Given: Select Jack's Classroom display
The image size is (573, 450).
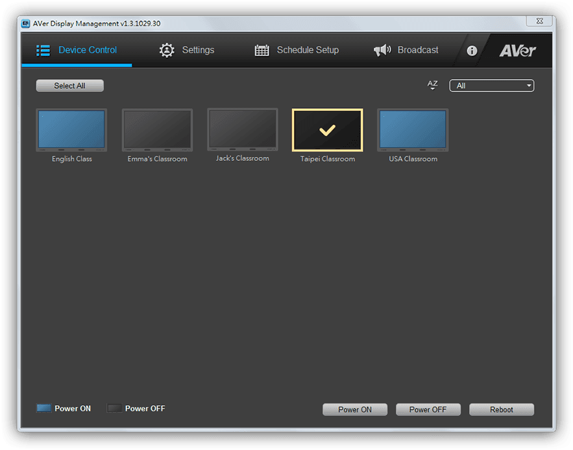Looking at the screenshot, I should click(x=243, y=129).
